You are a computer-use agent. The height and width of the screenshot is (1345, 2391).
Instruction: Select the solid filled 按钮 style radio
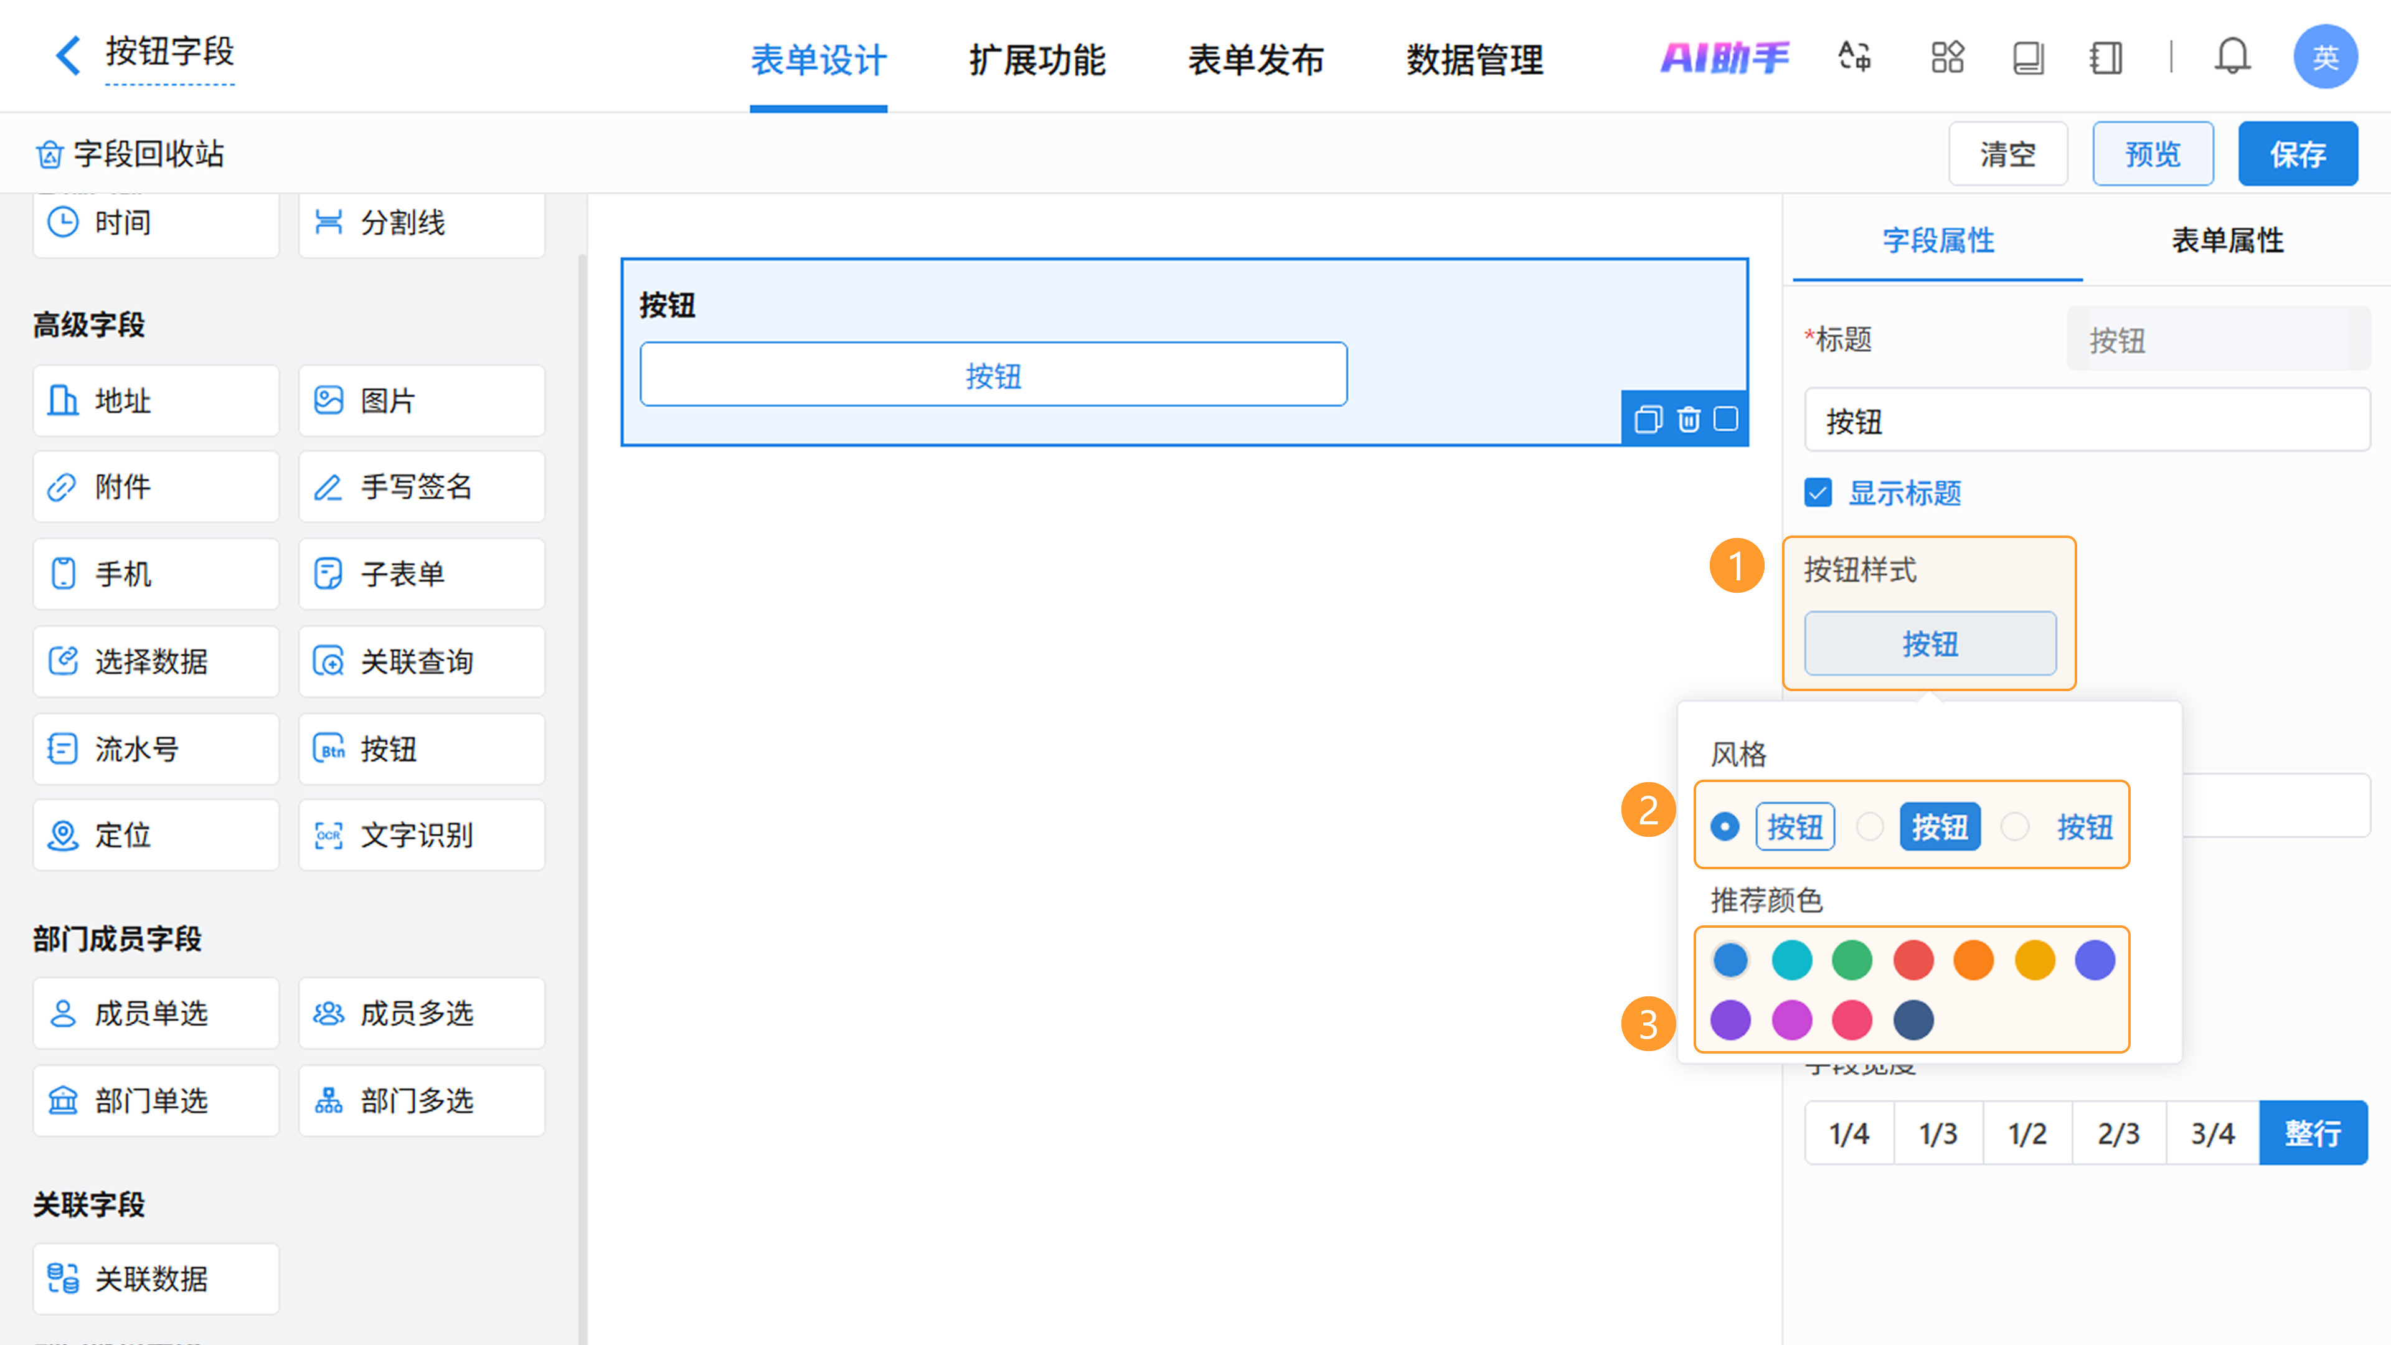pyautogui.click(x=1869, y=826)
